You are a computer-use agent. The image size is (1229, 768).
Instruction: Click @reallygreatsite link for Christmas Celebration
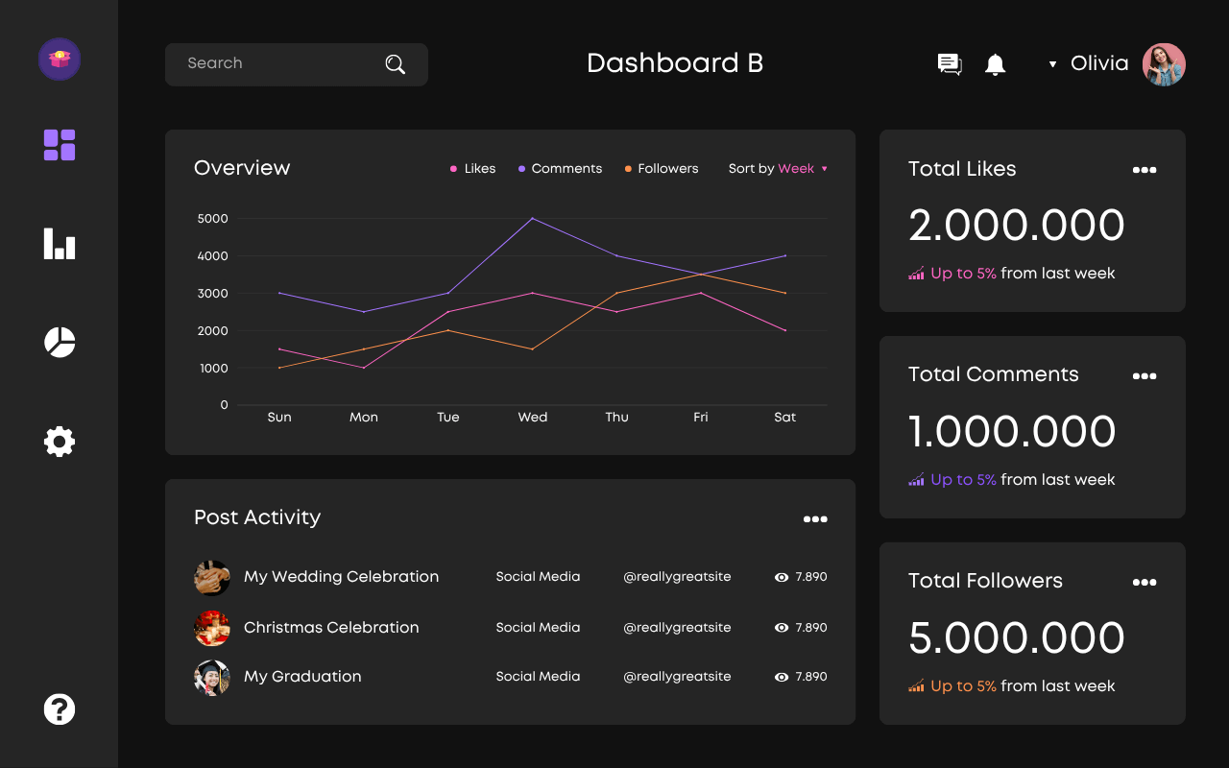(x=677, y=628)
